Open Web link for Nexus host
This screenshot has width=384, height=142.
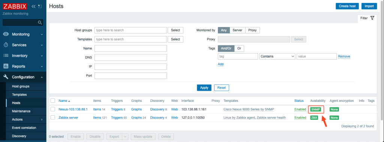click(174, 109)
